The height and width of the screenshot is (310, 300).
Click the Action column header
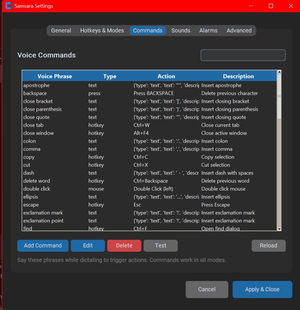coord(166,76)
